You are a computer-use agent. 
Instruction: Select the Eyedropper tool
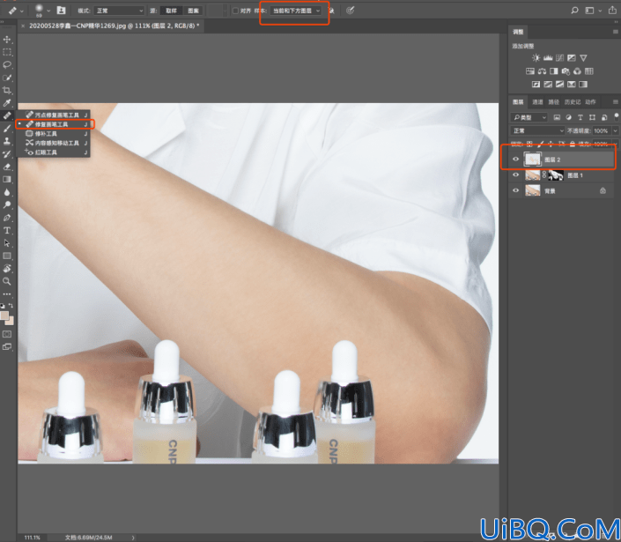pyautogui.click(x=7, y=103)
